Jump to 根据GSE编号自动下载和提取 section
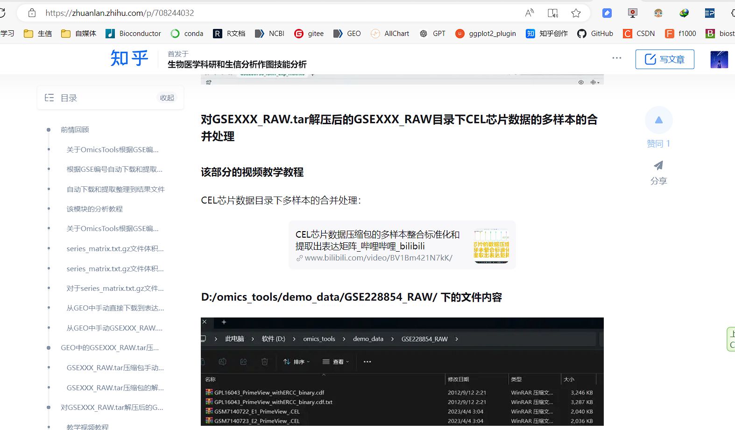Screen dimensions: 735x430 [114, 169]
